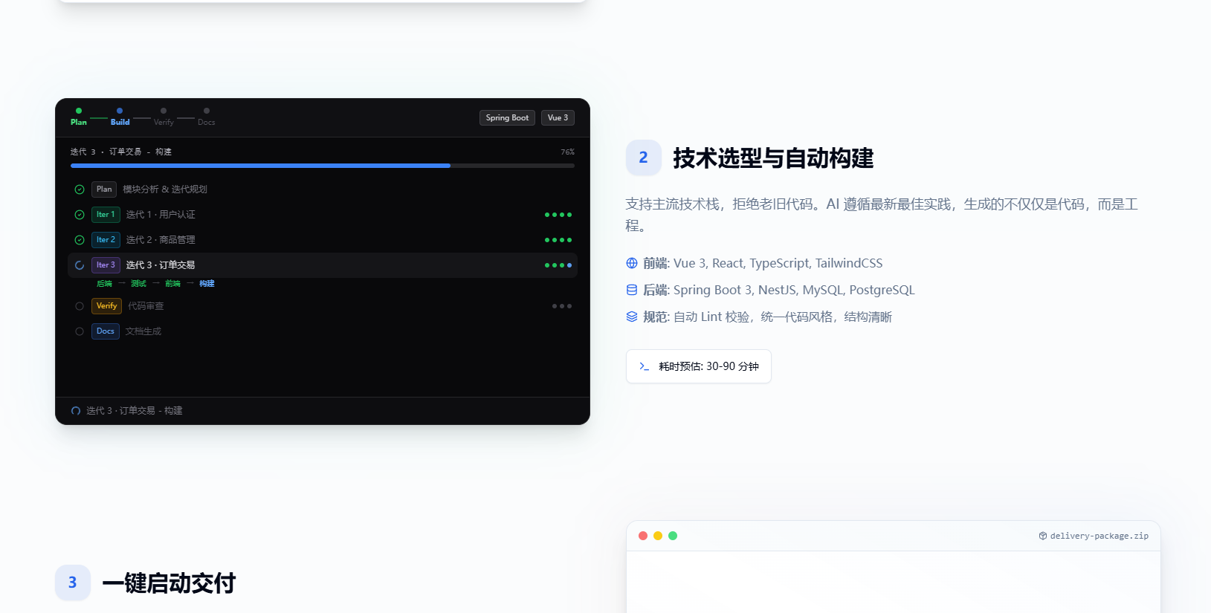Click the red window dot
1211x613 pixels.
[643, 536]
